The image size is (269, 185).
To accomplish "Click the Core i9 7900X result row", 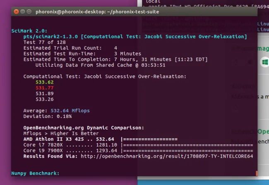I will pyautogui.click(x=138, y=151).
